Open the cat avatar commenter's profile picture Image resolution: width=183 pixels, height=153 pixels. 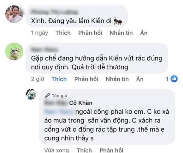[x=14, y=52]
